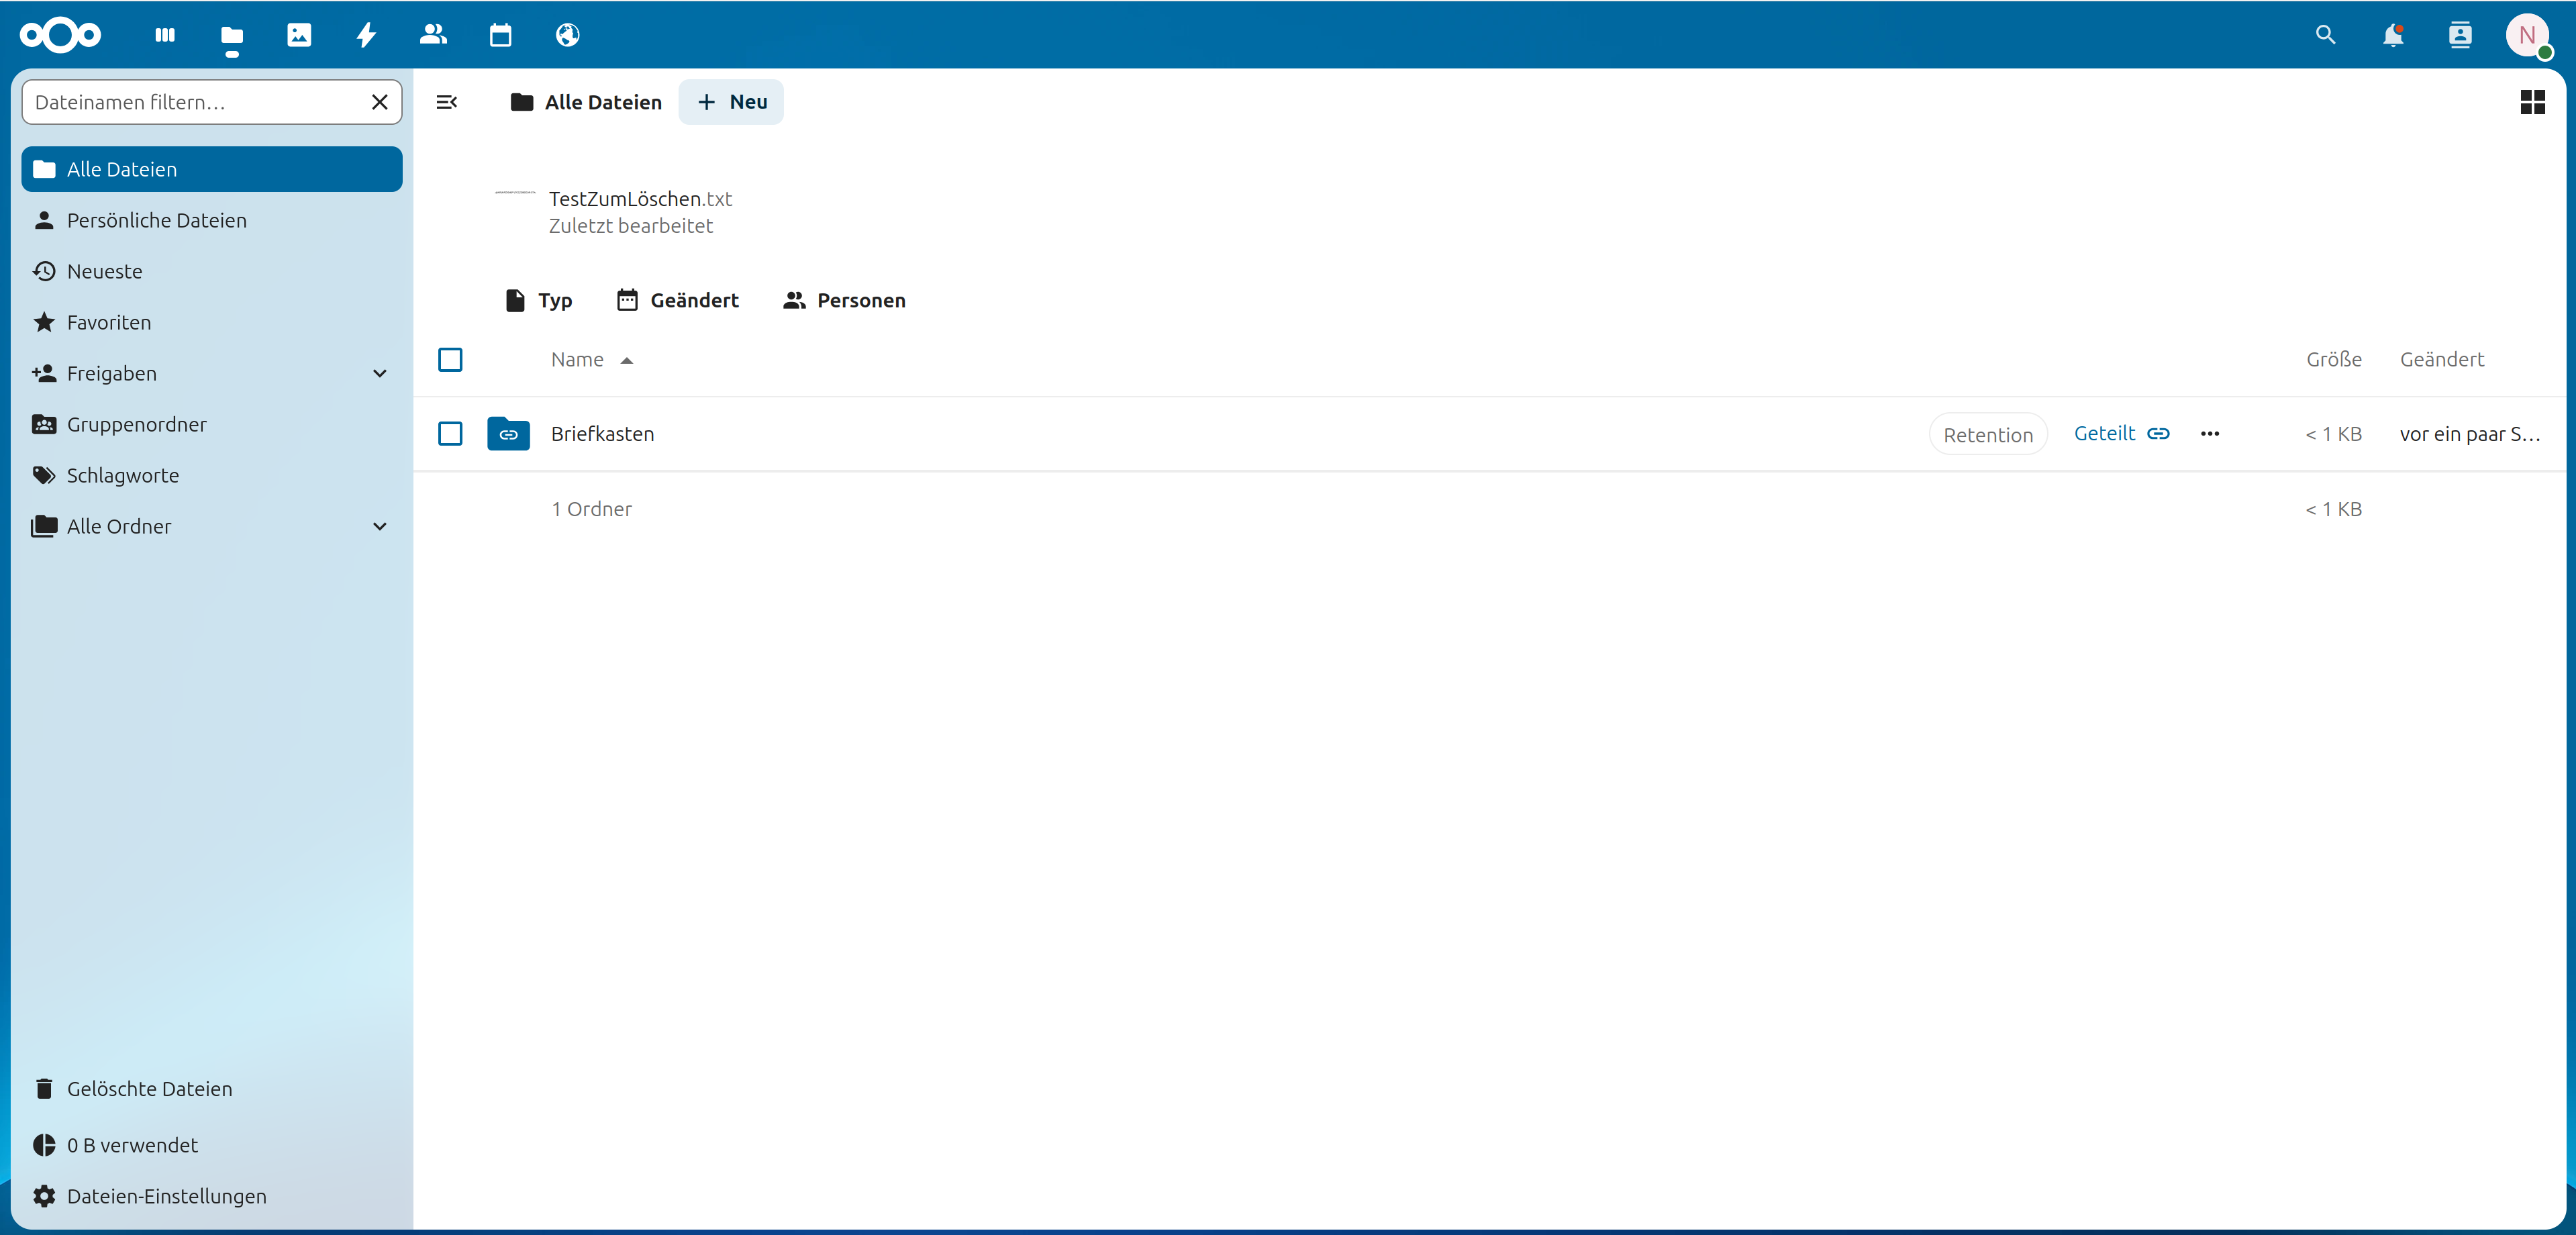Collapse the navigation sidebar

point(447,102)
